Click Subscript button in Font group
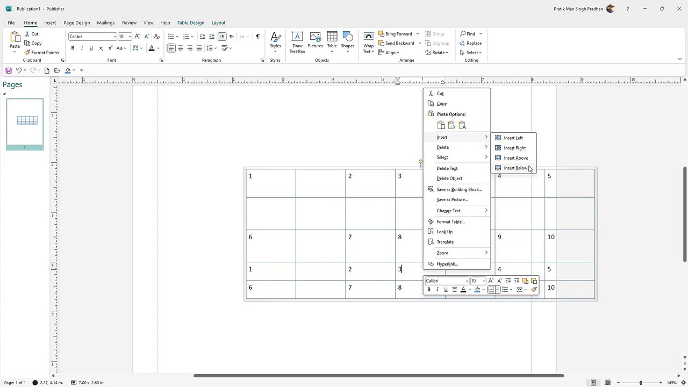Image resolution: width=688 pixels, height=387 pixels. coord(101,48)
